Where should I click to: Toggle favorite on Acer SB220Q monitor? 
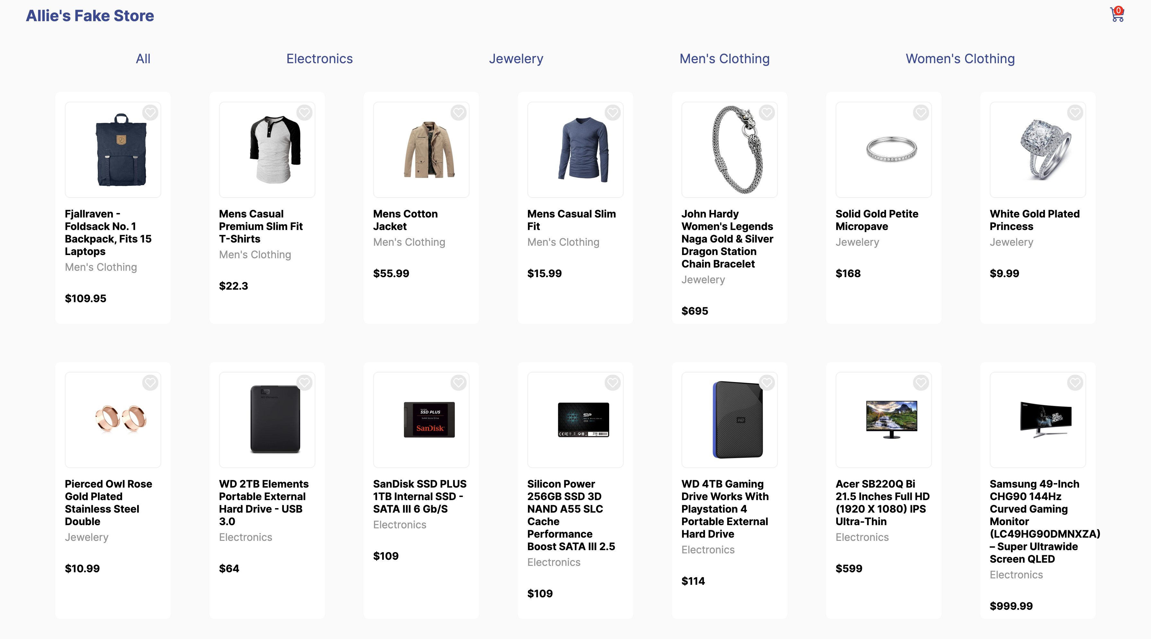[x=921, y=382]
